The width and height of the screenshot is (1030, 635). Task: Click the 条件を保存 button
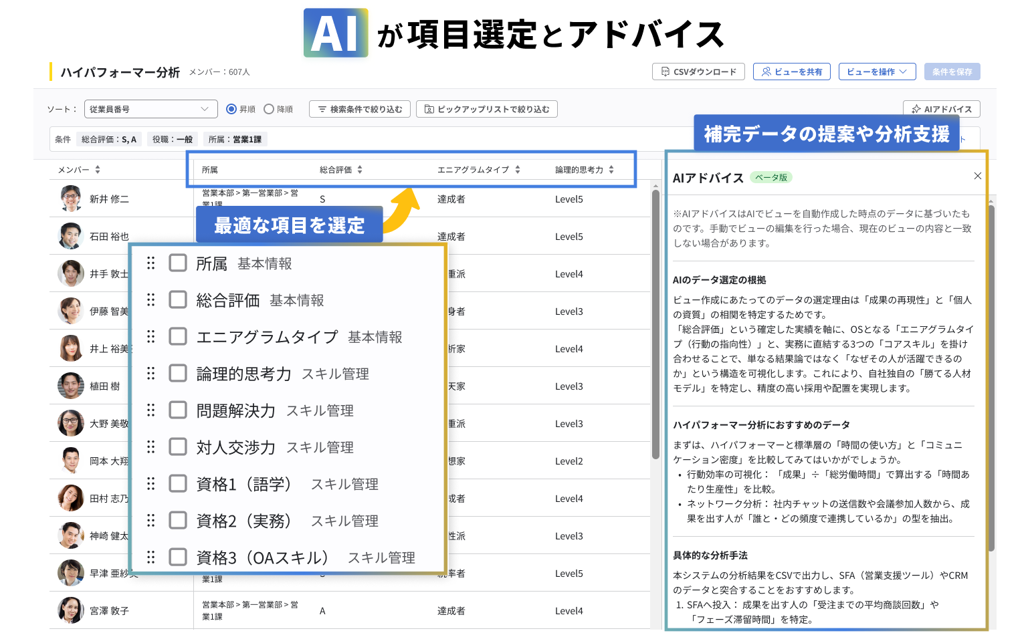pyautogui.click(x=952, y=72)
